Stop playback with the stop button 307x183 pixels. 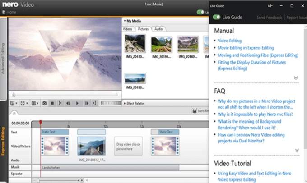[x=52, y=103]
